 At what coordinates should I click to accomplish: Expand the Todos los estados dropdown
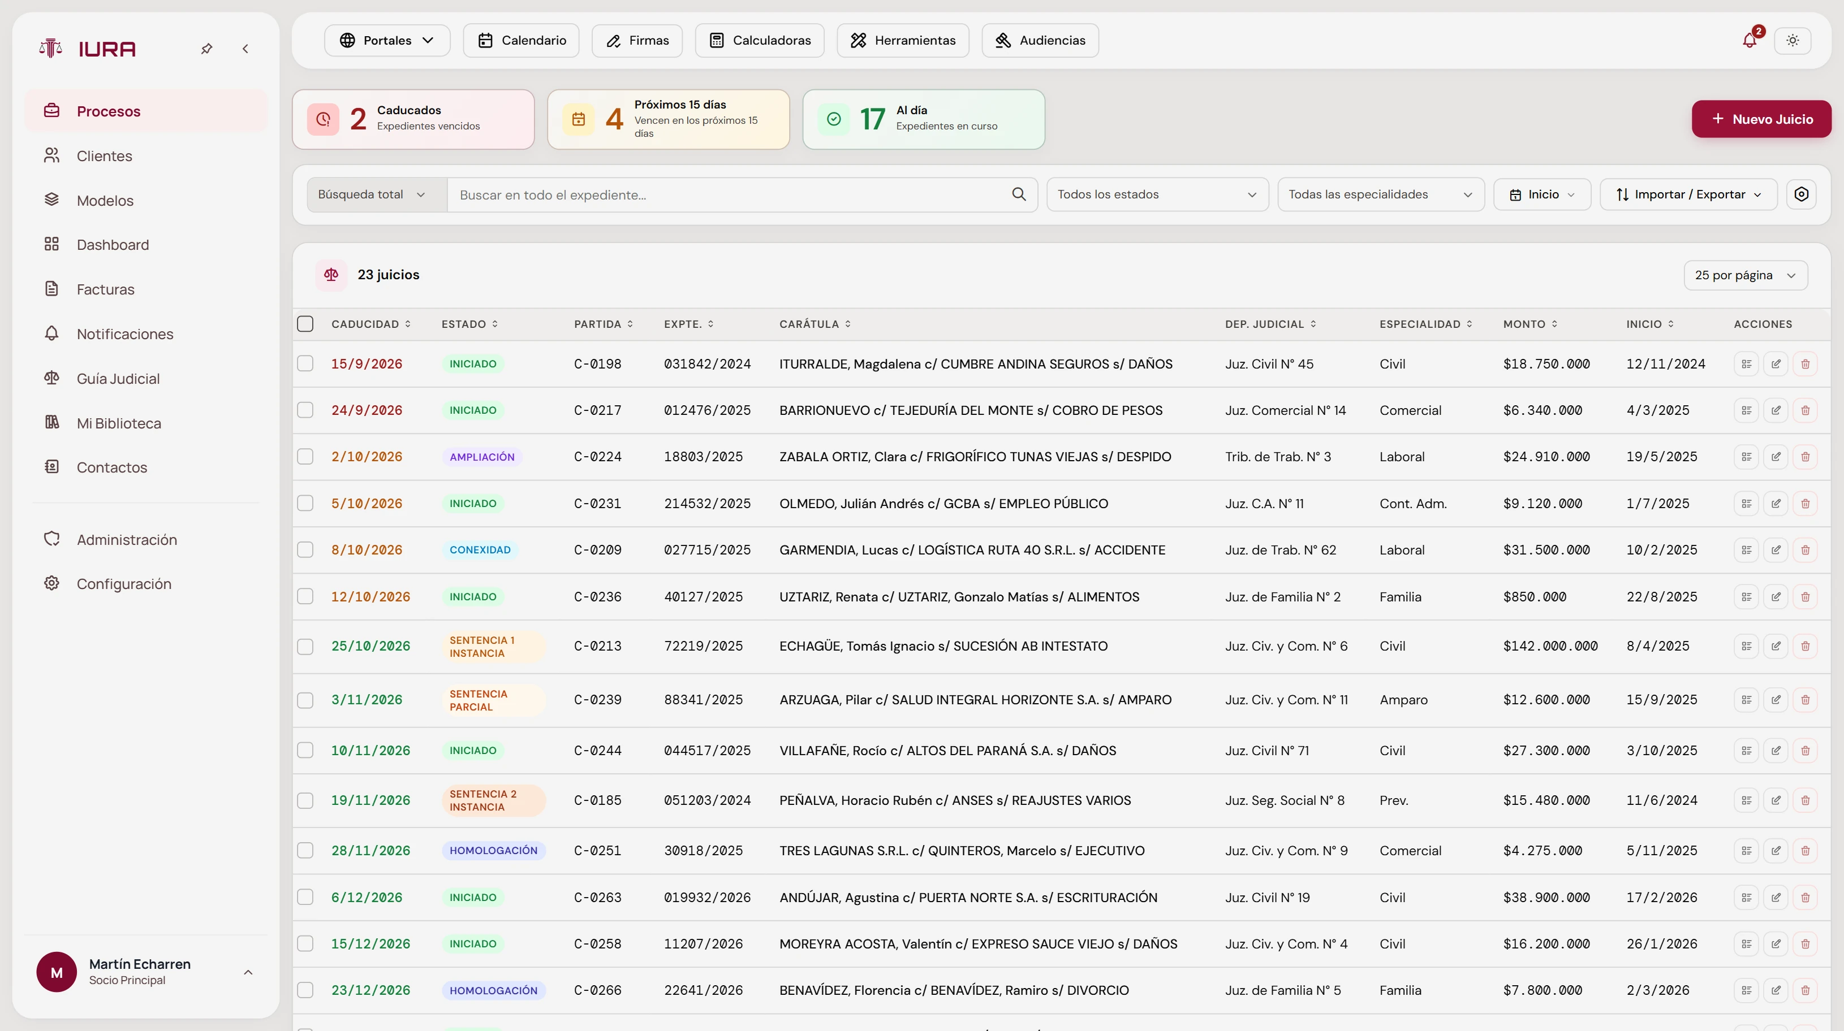[1157, 194]
